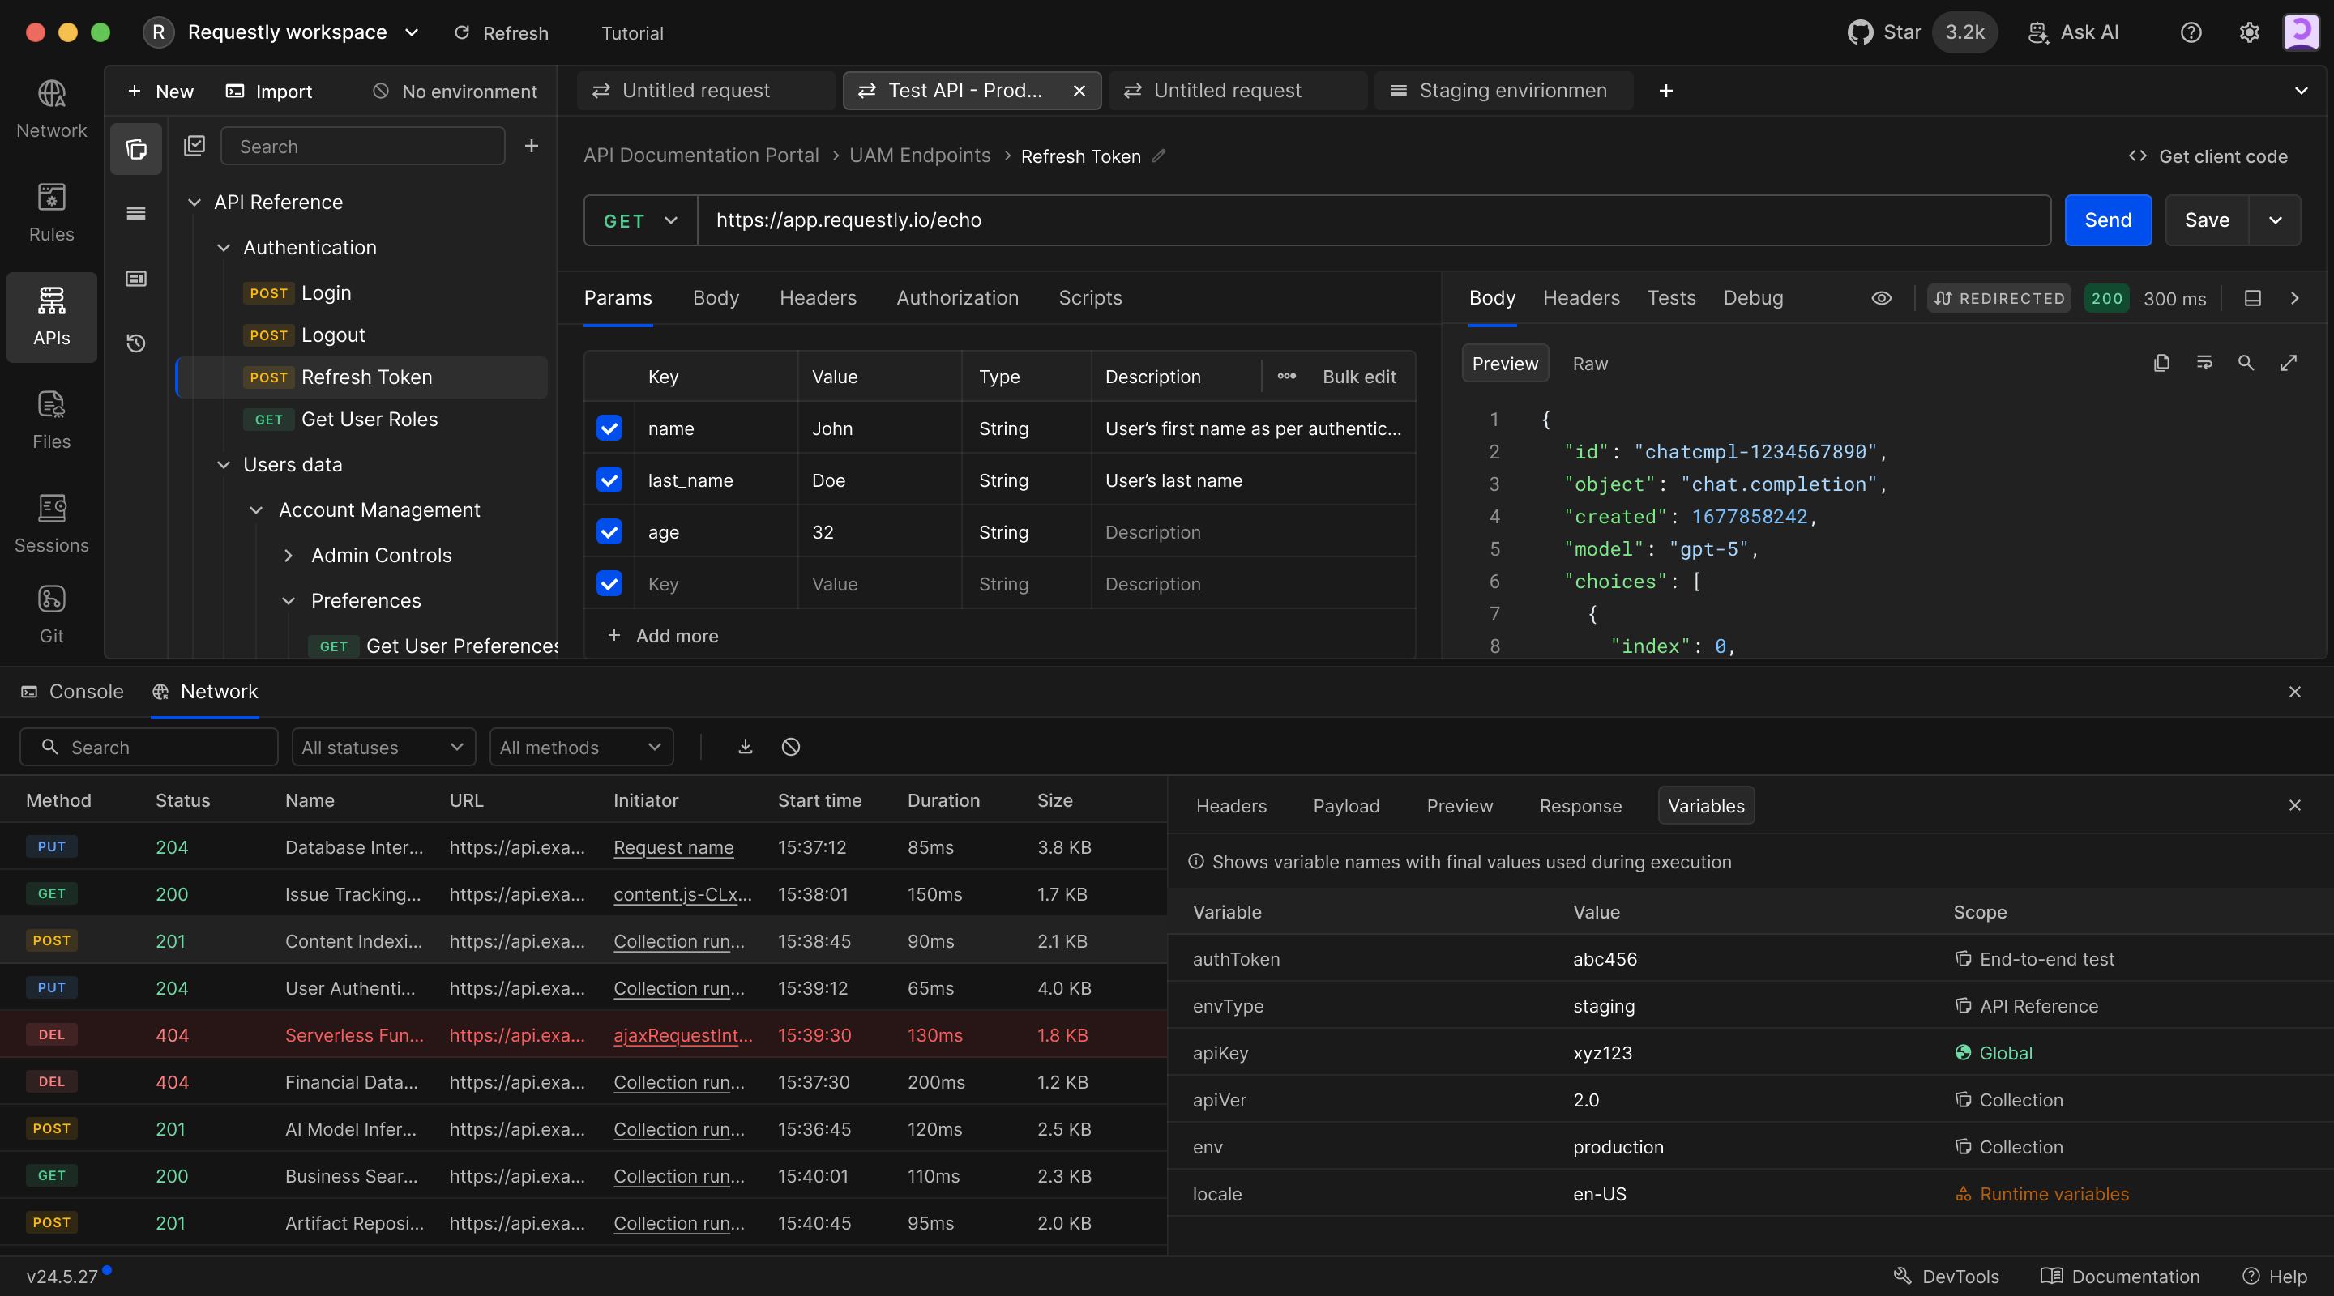Collapse the API Reference collection

(x=194, y=202)
